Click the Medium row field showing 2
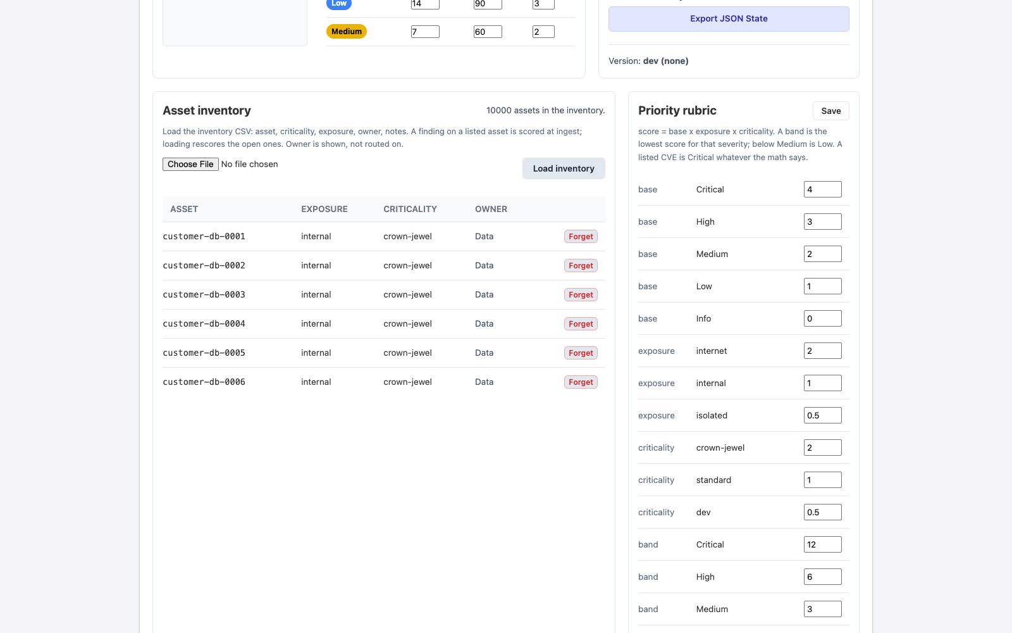Screen dimensions: 1012x633 tap(543, 32)
